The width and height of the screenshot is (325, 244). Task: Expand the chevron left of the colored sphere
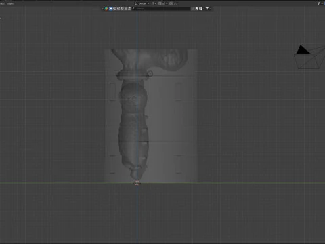[103, 9]
